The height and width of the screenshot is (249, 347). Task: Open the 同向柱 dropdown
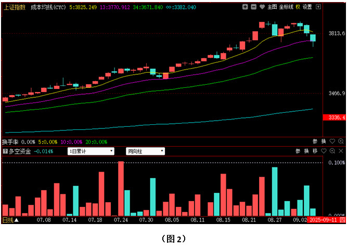pos(145,151)
